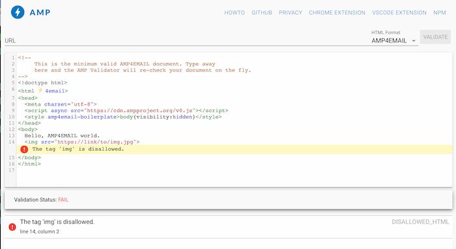456x249 pixels.
Task: Click the comment text on line 2
Action: point(125,64)
